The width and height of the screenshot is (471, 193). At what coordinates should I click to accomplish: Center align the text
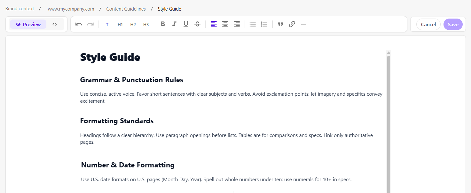click(225, 24)
